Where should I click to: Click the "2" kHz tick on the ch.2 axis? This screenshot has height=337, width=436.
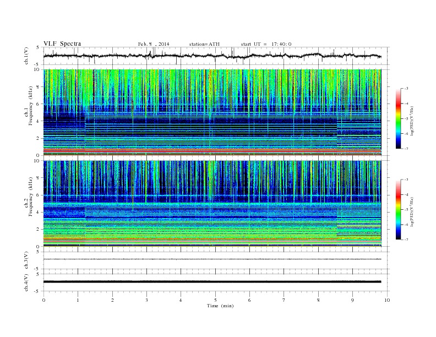[38, 230]
